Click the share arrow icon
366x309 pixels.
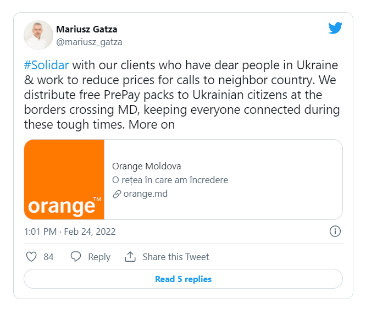pos(130,257)
